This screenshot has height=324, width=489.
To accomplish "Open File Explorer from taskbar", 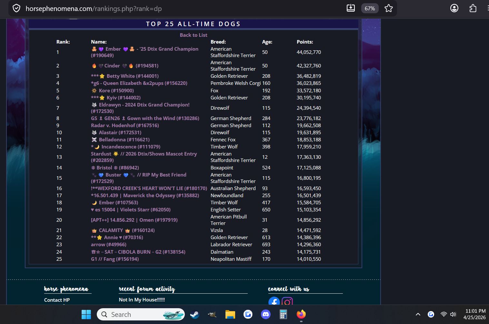I will click(230, 314).
